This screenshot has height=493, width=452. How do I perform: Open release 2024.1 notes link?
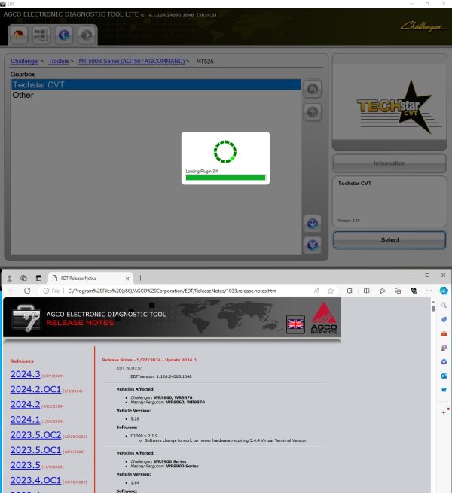coord(25,420)
